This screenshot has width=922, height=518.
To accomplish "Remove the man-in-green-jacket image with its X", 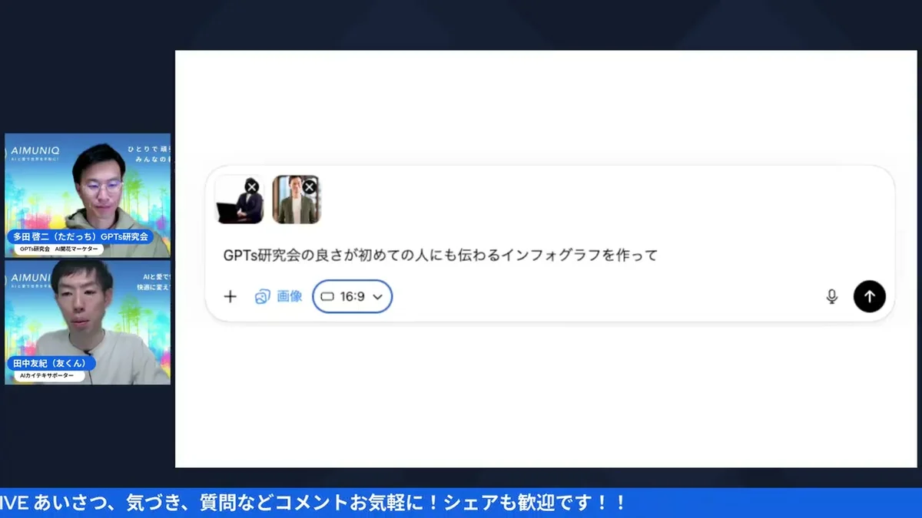I will point(310,186).
